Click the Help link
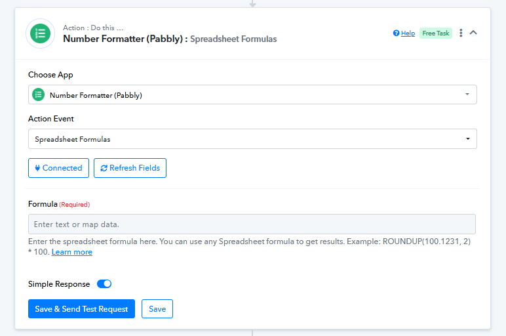Image resolution: width=506 pixels, height=336 pixels. (x=408, y=33)
